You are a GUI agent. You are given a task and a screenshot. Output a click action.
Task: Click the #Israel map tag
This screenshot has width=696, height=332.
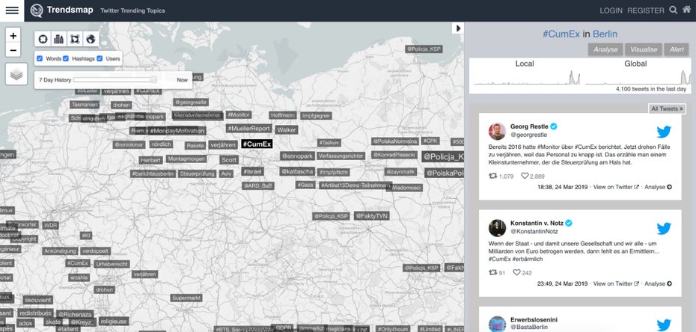click(252, 171)
